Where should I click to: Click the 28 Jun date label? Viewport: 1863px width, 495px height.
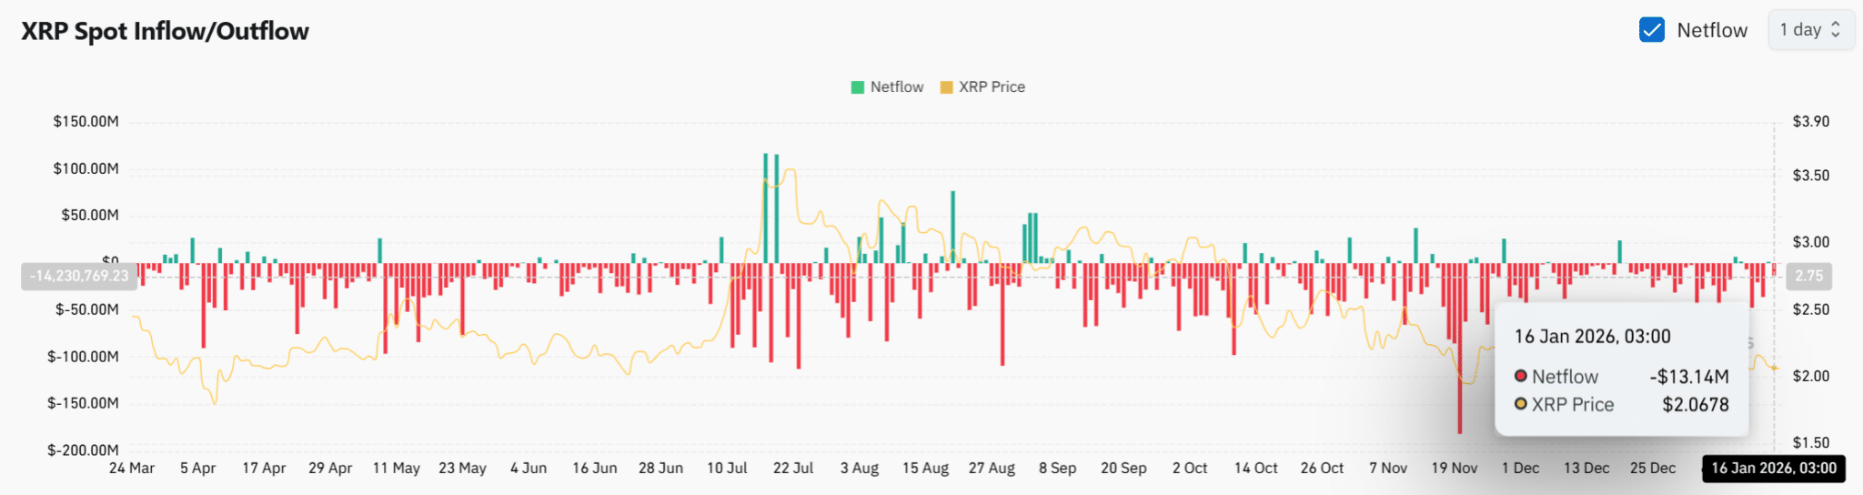click(x=660, y=469)
